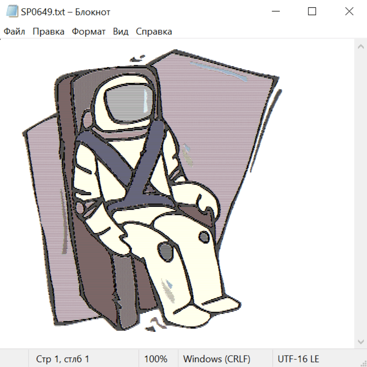Close the SP0649.txt window

click(349, 12)
